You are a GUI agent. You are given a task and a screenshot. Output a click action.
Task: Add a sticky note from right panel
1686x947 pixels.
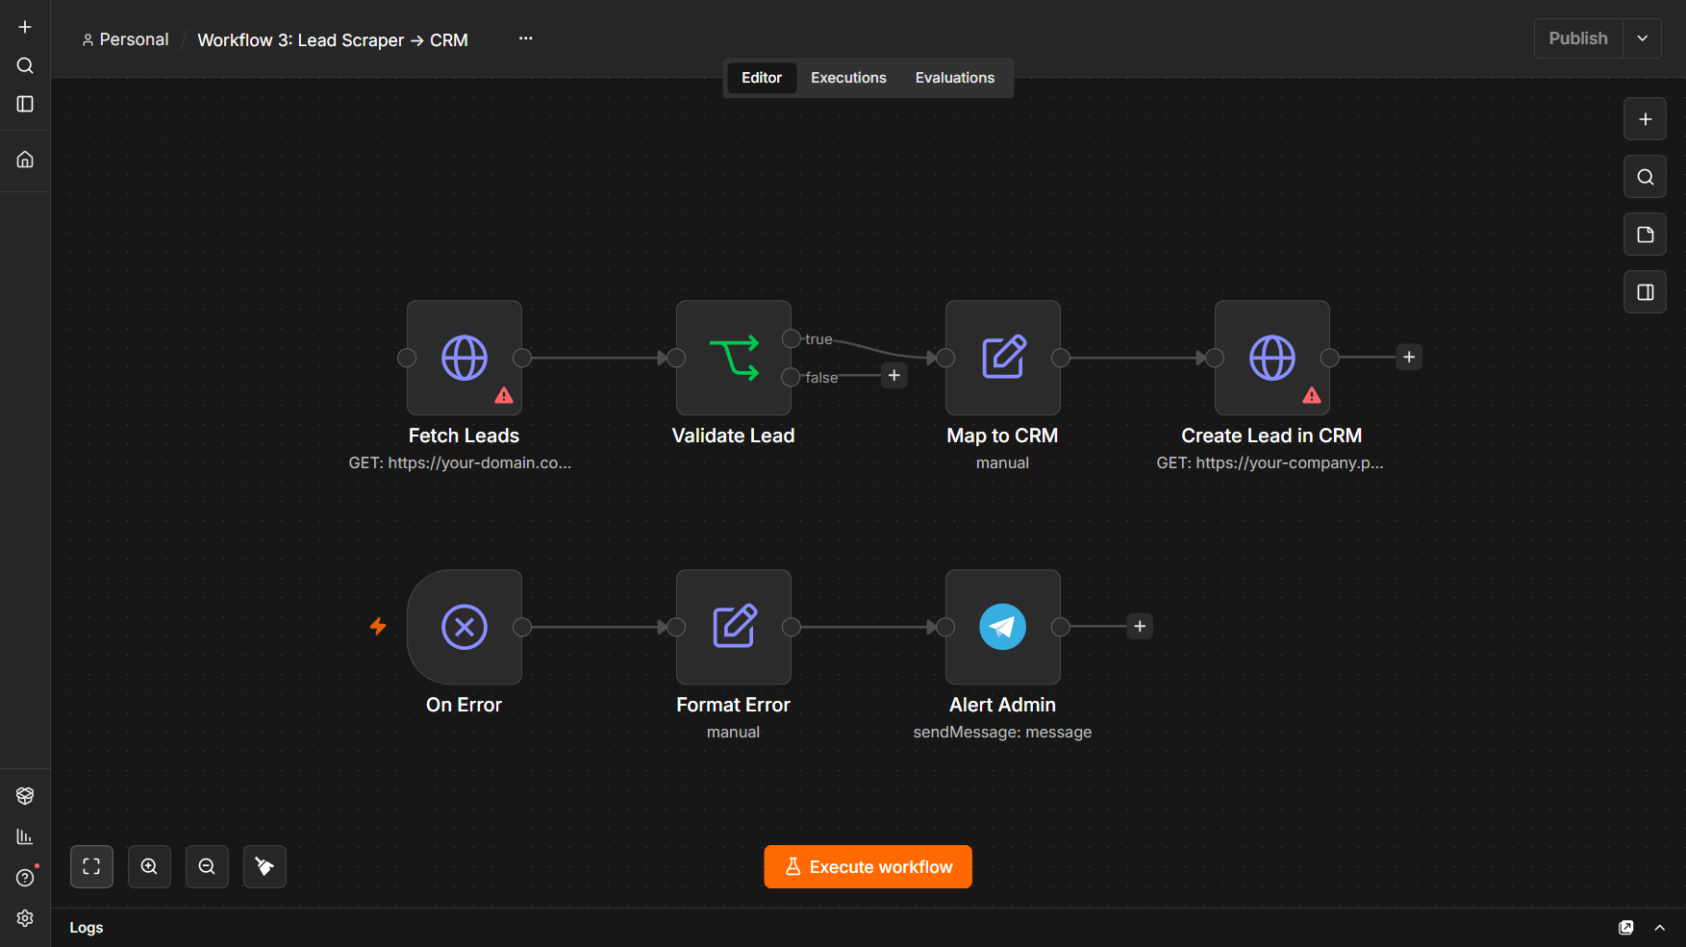coord(1645,235)
